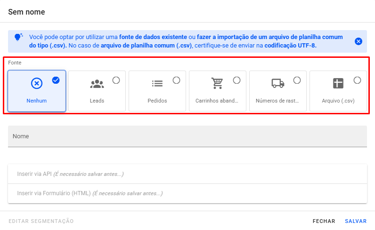This screenshot has height=230, width=375.
Task: Click the Leads people group icon
Action: click(x=97, y=84)
